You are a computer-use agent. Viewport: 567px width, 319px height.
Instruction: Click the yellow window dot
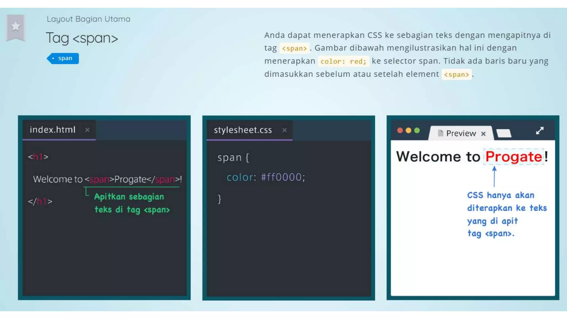coord(408,130)
